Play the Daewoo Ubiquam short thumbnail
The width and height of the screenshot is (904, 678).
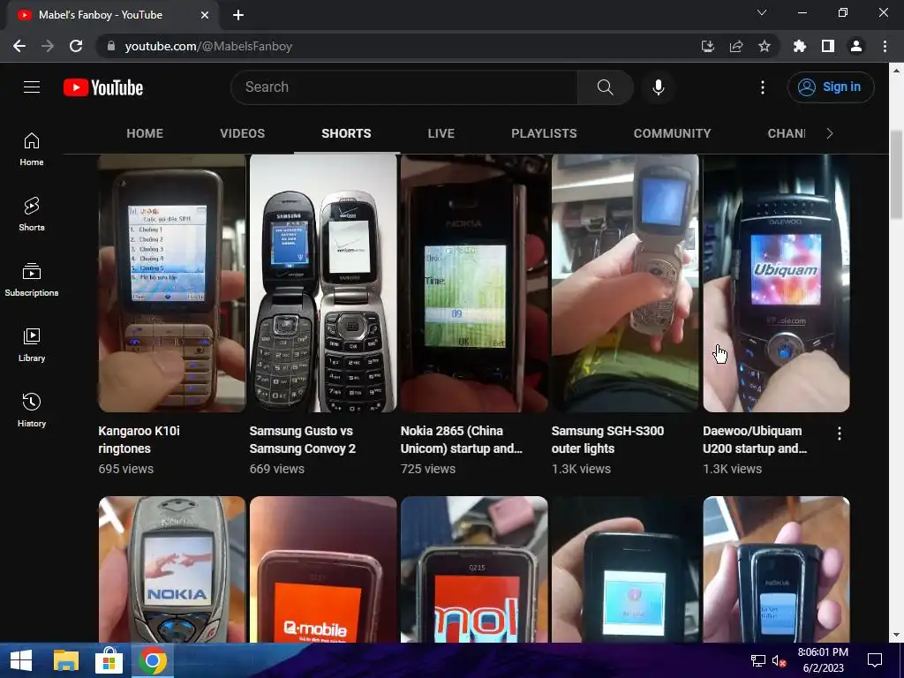pos(776,283)
